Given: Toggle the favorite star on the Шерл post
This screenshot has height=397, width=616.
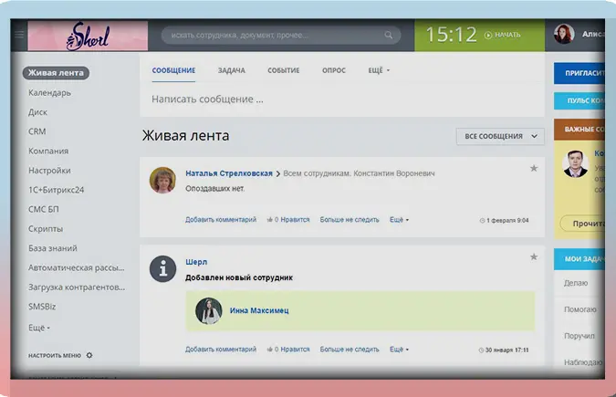Looking at the screenshot, I should coord(534,258).
